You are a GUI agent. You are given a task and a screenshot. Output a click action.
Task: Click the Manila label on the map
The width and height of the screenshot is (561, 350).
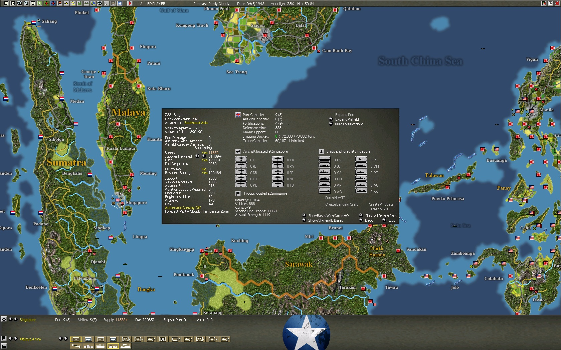(547, 110)
